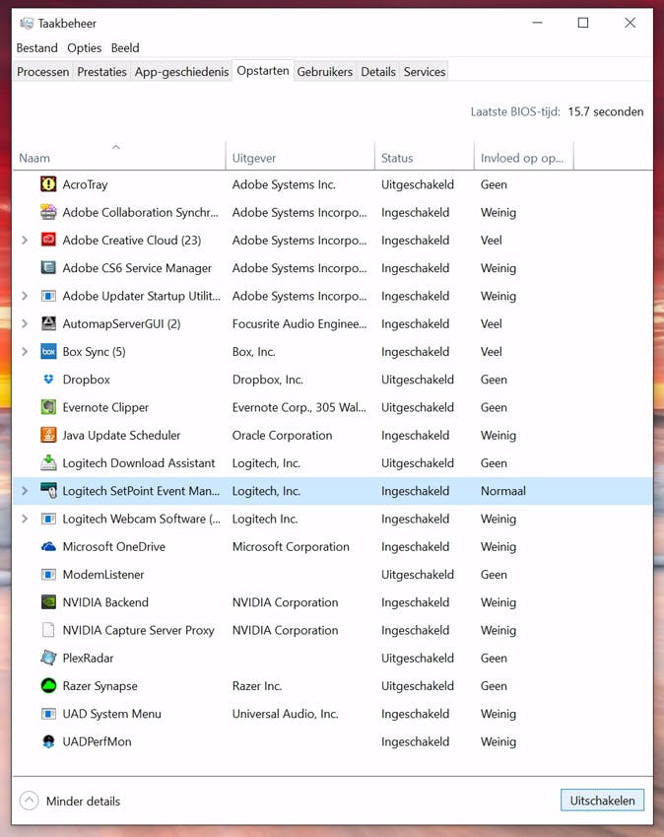This screenshot has width=664, height=837.
Task: Expand the Adobe Creative Cloud (23) group
Action: (x=25, y=241)
